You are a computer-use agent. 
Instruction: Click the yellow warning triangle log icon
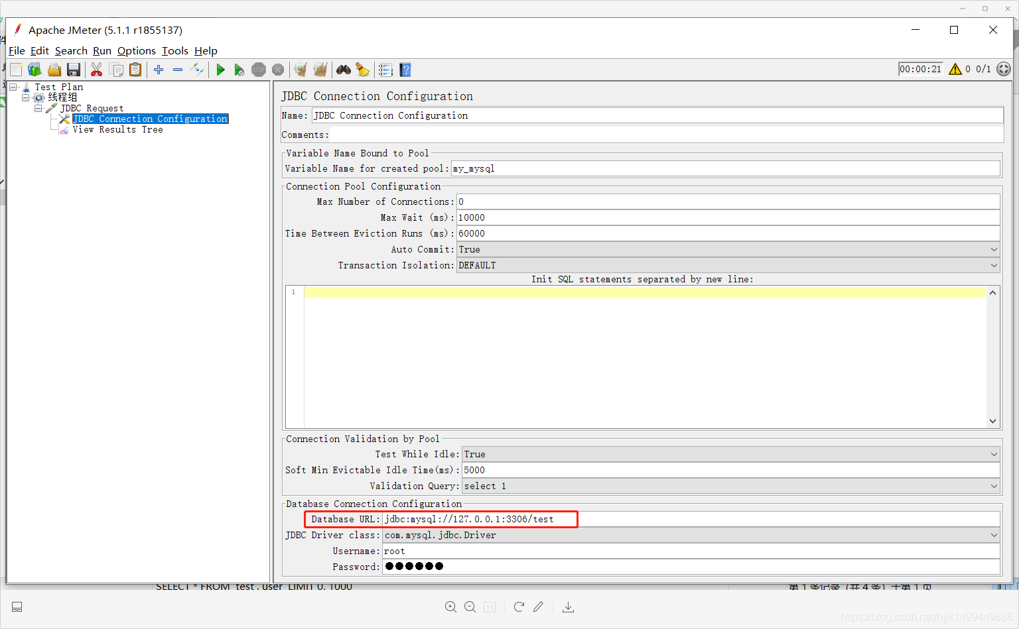coord(955,69)
